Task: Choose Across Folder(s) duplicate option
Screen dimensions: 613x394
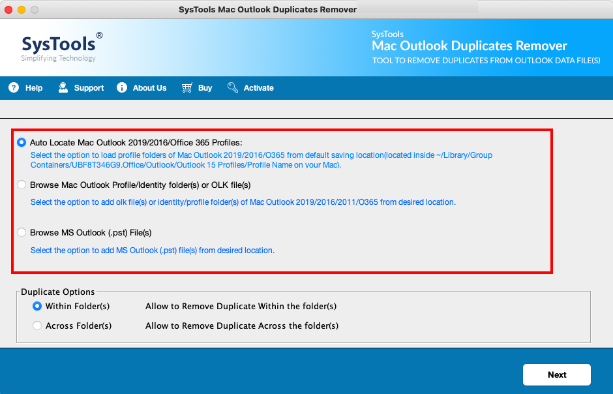Action: click(37, 326)
